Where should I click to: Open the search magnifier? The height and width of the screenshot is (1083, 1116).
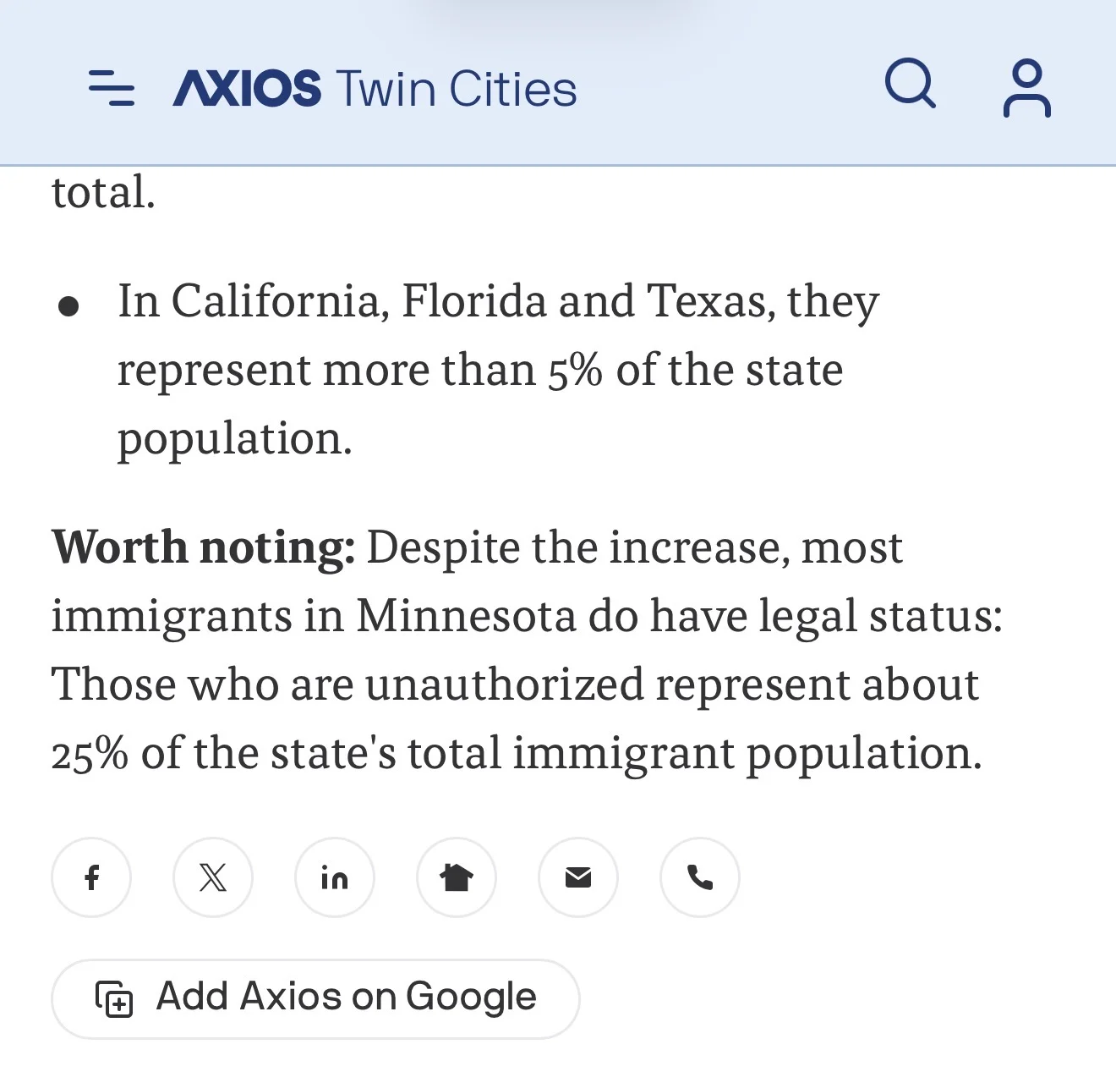910,83
